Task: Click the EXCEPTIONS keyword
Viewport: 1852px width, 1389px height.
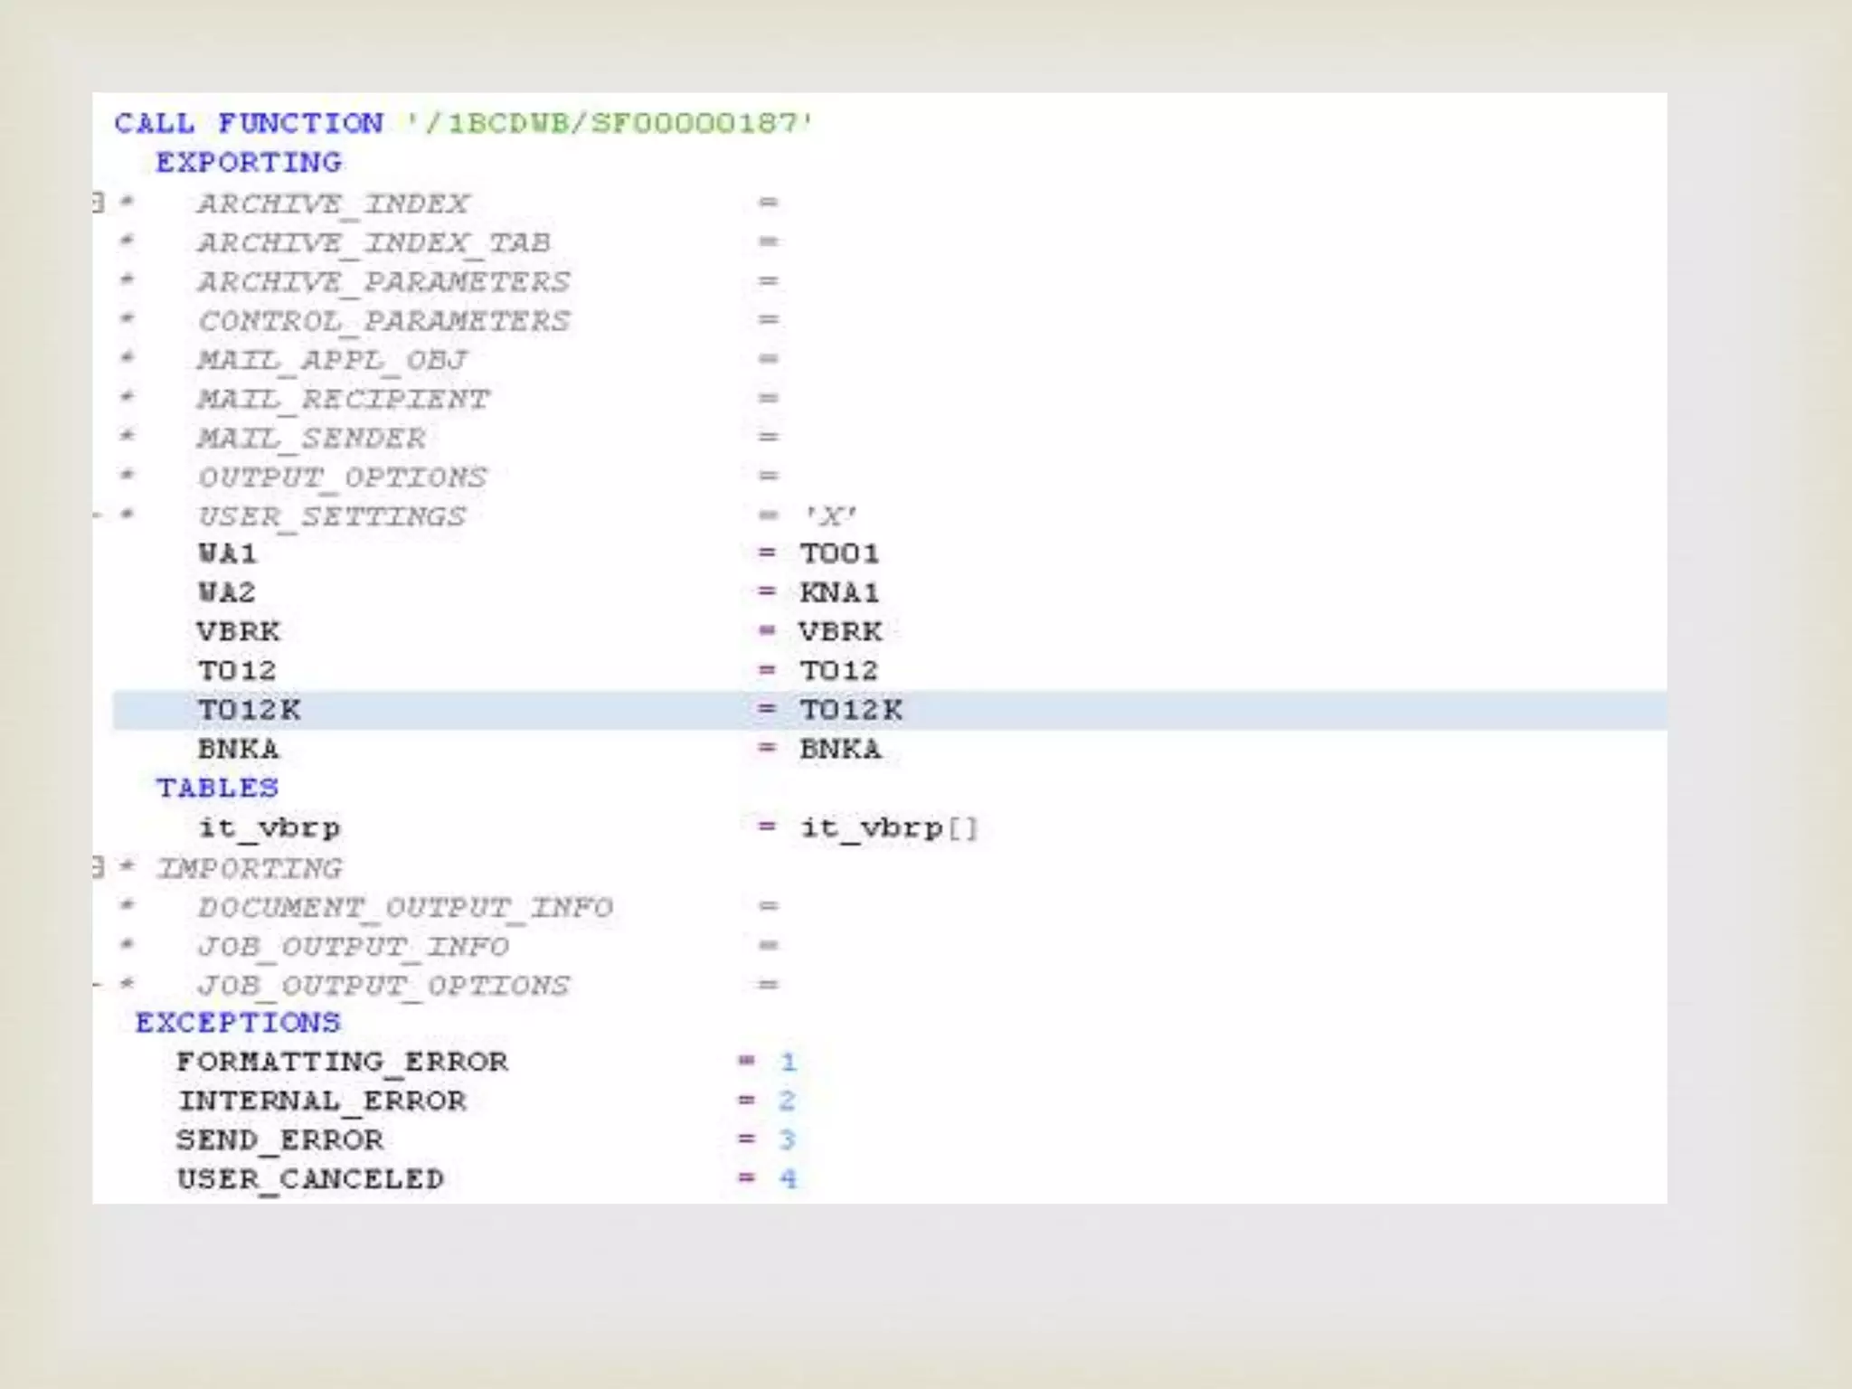Action: (x=238, y=1023)
